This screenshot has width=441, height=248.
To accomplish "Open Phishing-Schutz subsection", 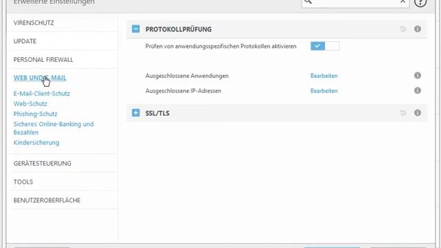I will 35,114.
